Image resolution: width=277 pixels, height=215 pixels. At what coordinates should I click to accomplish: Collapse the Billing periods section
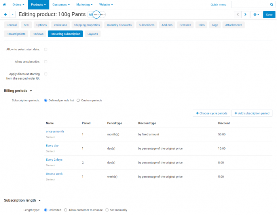18,91
